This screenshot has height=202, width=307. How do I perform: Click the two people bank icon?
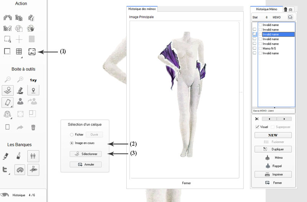33,156
